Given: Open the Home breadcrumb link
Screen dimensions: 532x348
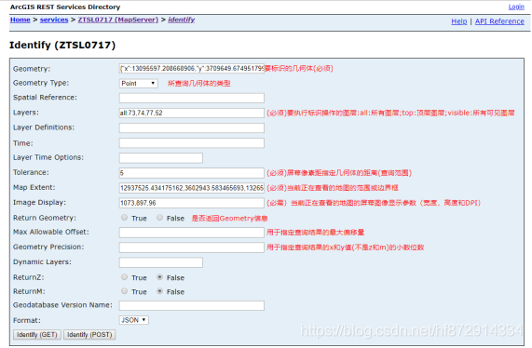Looking at the screenshot, I should [x=20, y=20].
